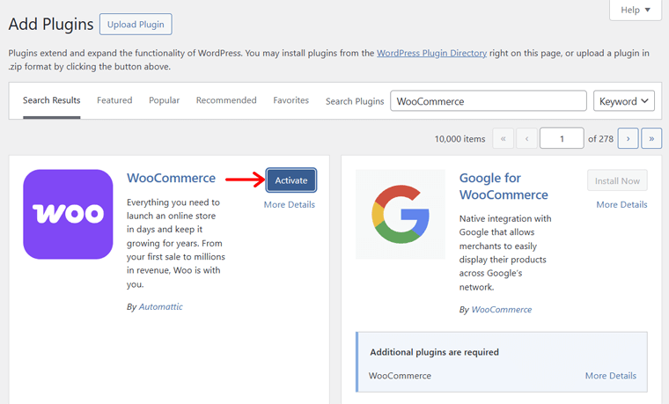This screenshot has width=669, height=404.
Task: Open More Details in the required plugins notice
Action: tap(611, 376)
